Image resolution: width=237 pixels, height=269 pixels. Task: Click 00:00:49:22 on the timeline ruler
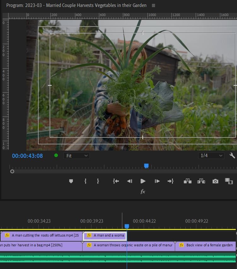tap(197, 221)
